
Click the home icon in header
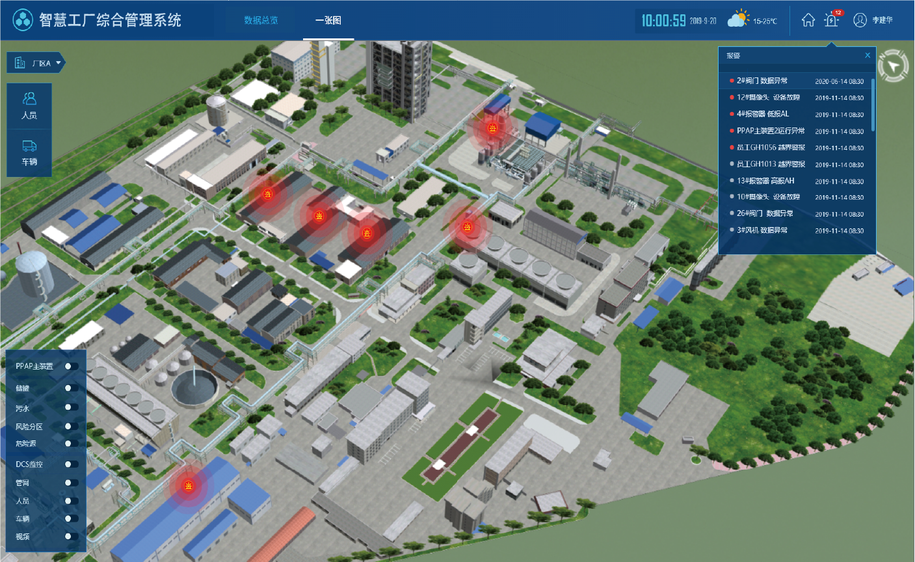click(x=808, y=20)
